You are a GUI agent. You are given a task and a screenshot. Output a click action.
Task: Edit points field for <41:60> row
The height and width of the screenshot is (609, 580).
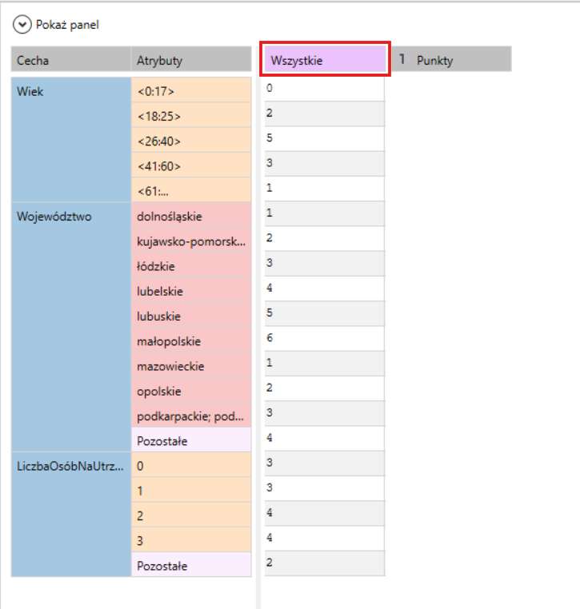(x=325, y=164)
